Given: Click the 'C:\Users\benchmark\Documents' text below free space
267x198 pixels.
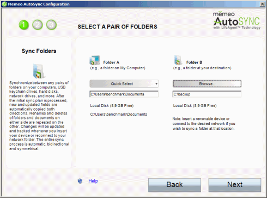Looking at the screenshot, I should pyautogui.click(x=119, y=115).
